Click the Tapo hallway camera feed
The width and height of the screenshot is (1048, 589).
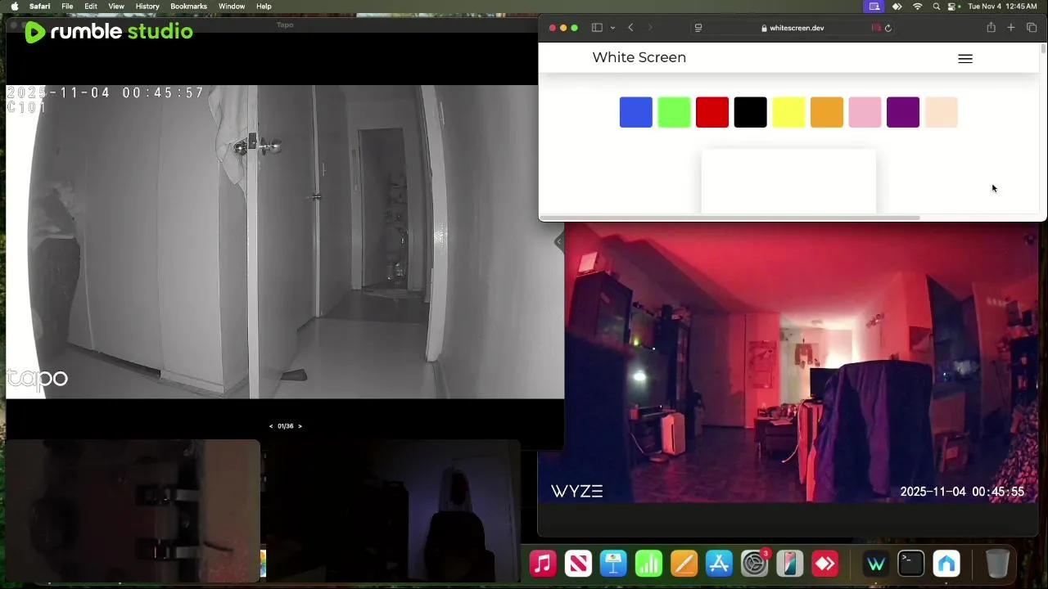tap(285, 242)
